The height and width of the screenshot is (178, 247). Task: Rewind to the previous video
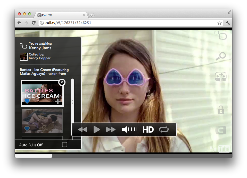coord(83,130)
